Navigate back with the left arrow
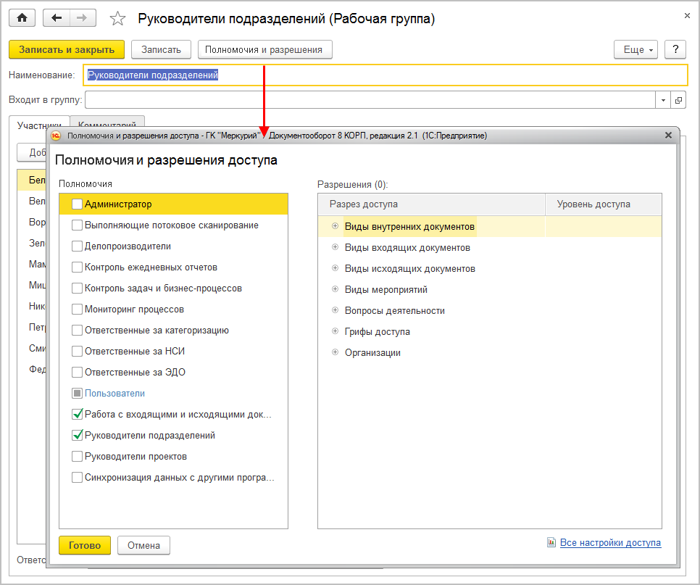This screenshot has width=700, height=585. 57,18
